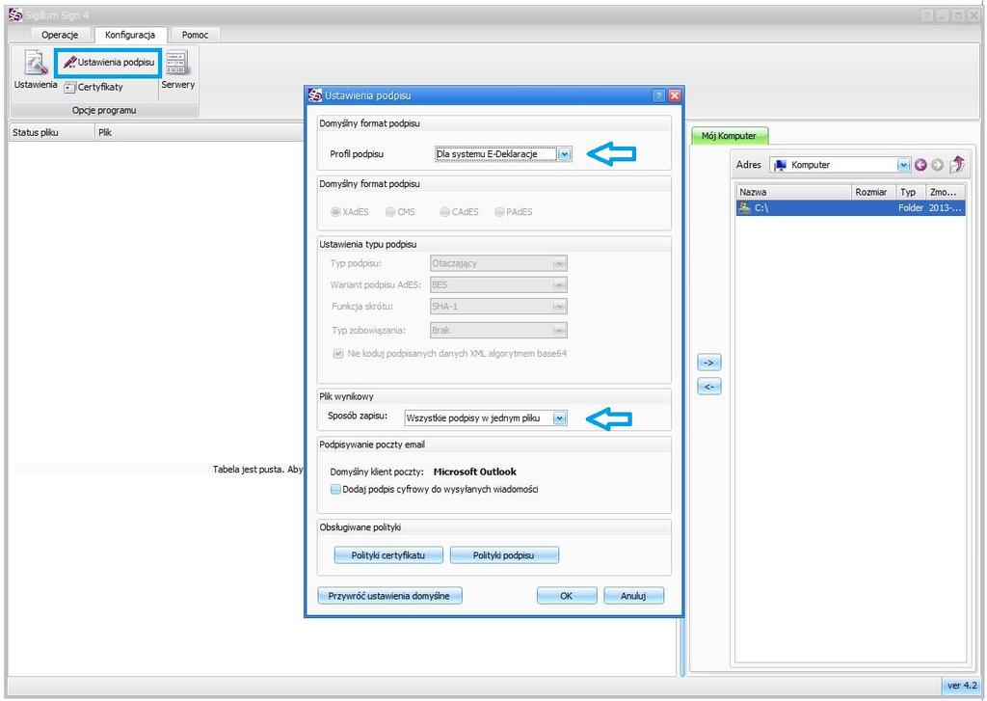
Task: Confirm the dialog with OK
Action: click(x=567, y=596)
